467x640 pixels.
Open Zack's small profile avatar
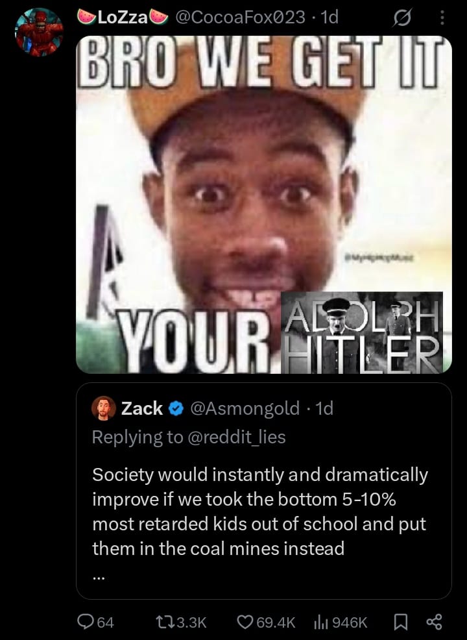tap(104, 408)
